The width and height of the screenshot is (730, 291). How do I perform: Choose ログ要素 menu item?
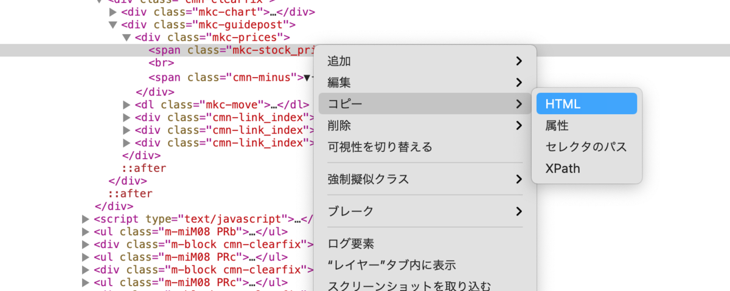coord(425,244)
